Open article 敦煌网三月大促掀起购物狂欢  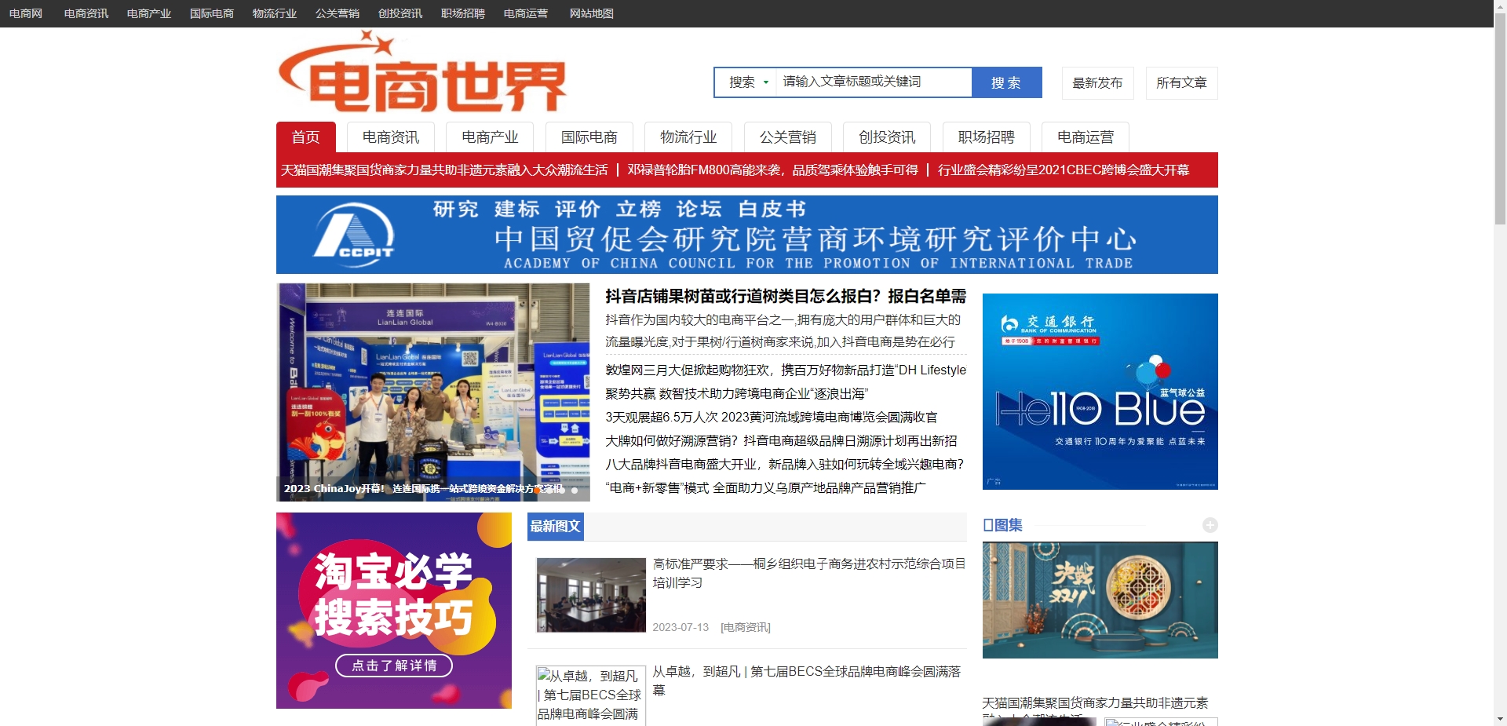[x=786, y=370]
